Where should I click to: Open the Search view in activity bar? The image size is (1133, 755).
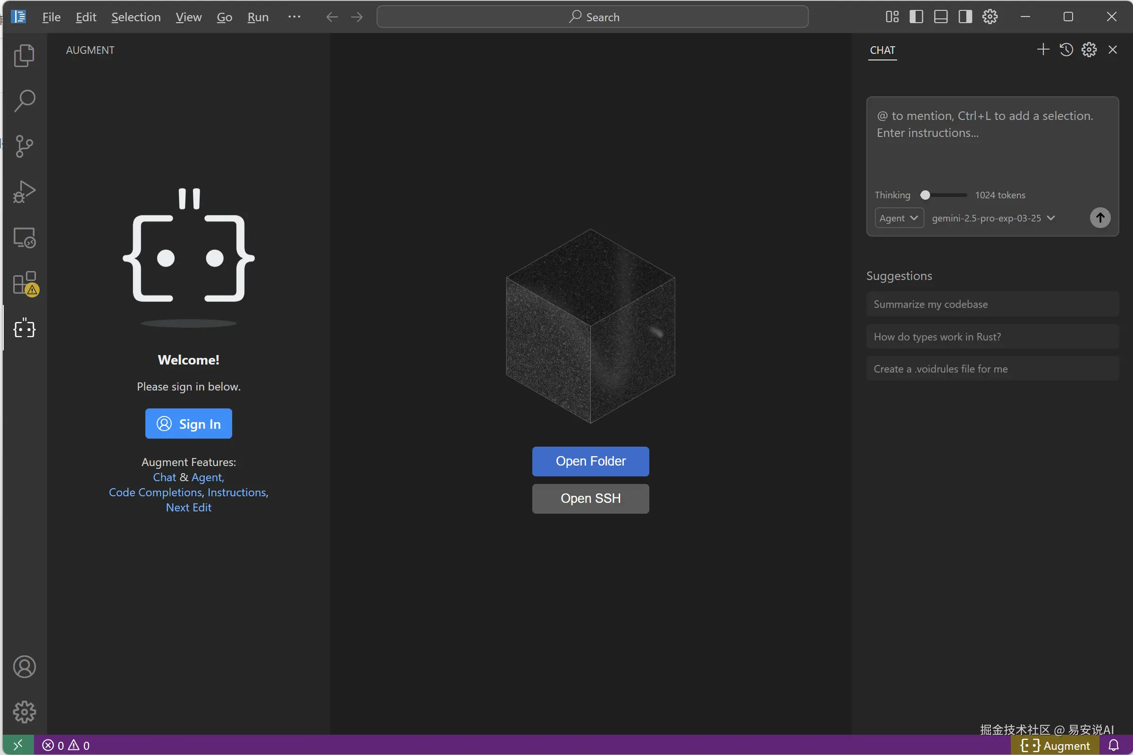click(24, 101)
